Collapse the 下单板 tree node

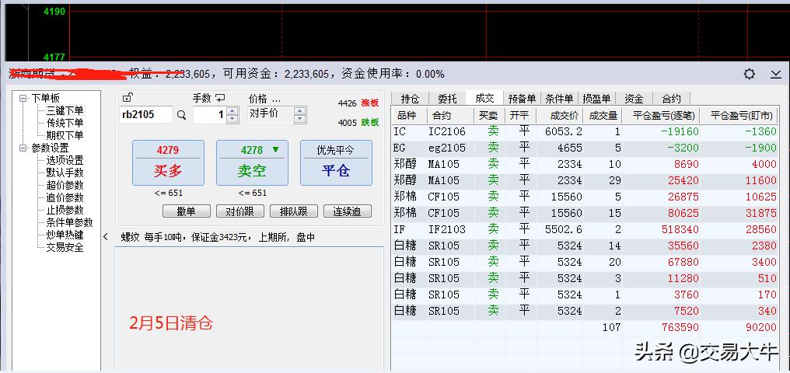[23, 99]
